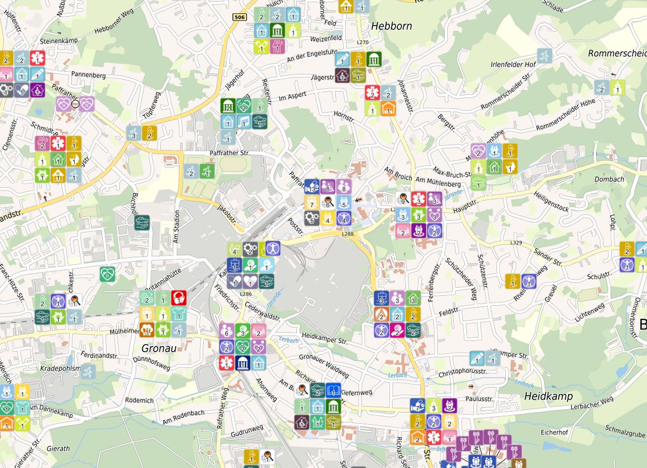
Task: Select the church marker showing 3 near Paulusstr.
Action: coord(434,406)
